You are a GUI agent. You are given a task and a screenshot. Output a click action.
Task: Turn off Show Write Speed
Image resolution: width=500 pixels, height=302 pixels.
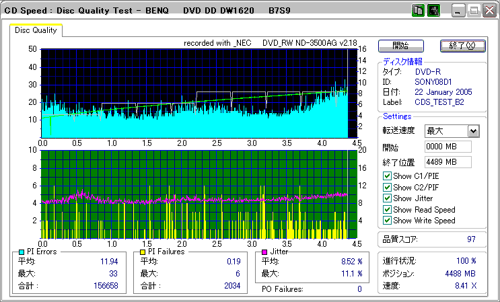pyautogui.click(x=387, y=220)
